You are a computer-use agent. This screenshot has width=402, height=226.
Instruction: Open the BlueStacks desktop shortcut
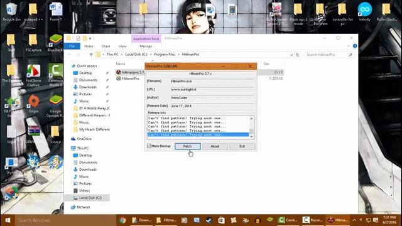pyautogui.click(x=55, y=43)
